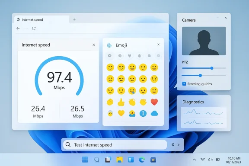Launch Microsoft Edge from the taskbar
Viewport: 249px width, 166px height.
pyautogui.click(x=142, y=160)
